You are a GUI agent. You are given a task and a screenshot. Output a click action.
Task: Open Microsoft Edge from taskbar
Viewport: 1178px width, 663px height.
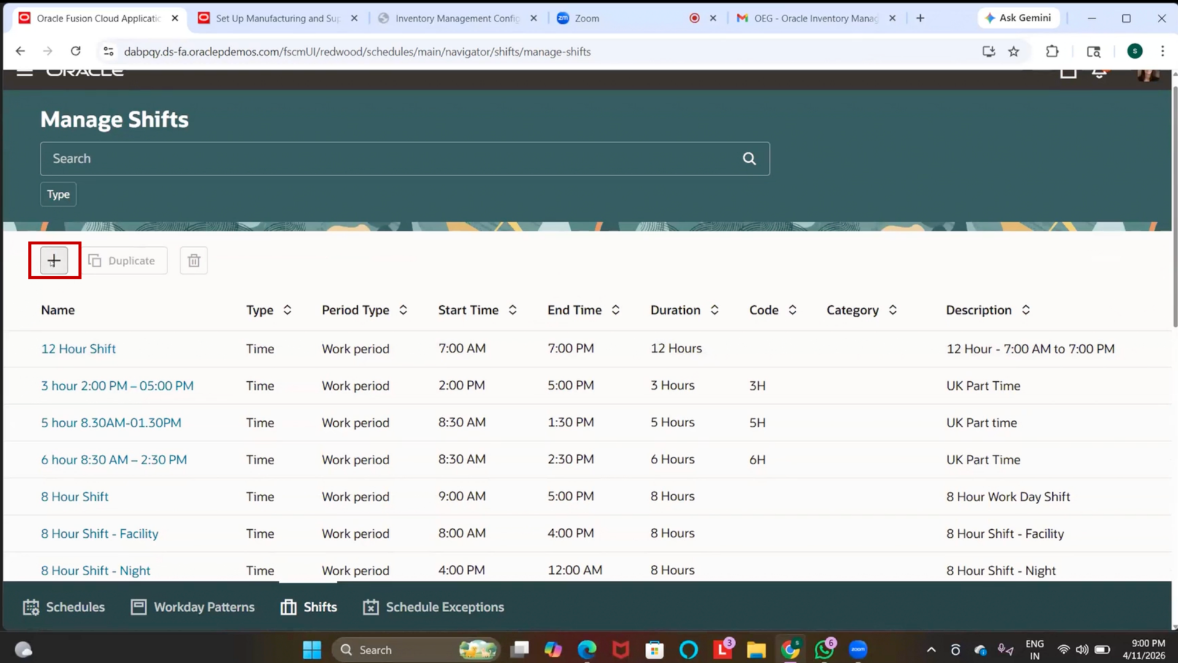[x=587, y=649]
